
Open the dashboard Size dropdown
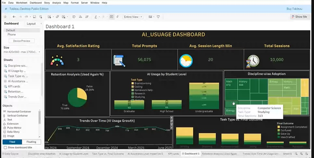[x=22, y=52]
